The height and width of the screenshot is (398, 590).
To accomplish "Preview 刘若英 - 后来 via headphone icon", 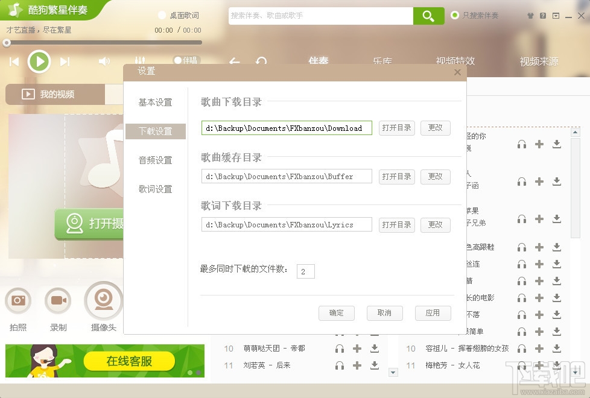I will [340, 365].
